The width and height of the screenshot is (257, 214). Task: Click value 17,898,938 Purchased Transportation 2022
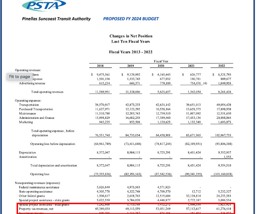tap(224, 109)
